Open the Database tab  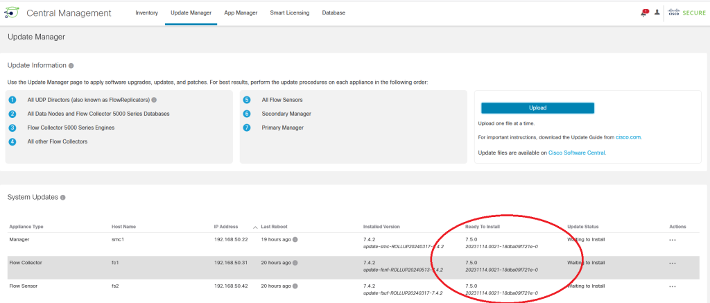(x=334, y=13)
